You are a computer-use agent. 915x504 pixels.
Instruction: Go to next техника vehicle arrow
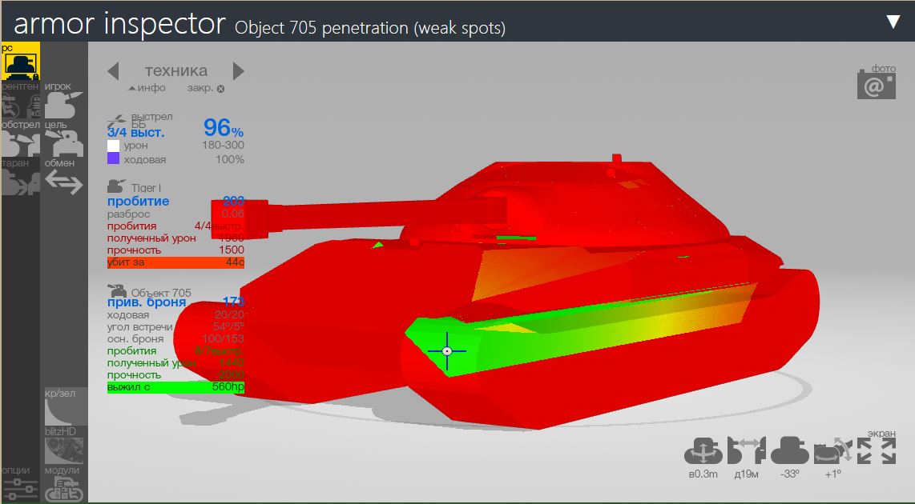(x=238, y=71)
